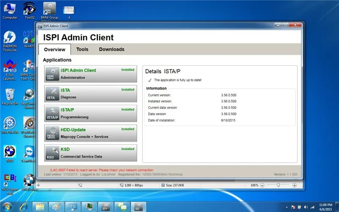Open the network signal tray icon
The height and width of the screenshot is (212, 339).
pos(312,207)
